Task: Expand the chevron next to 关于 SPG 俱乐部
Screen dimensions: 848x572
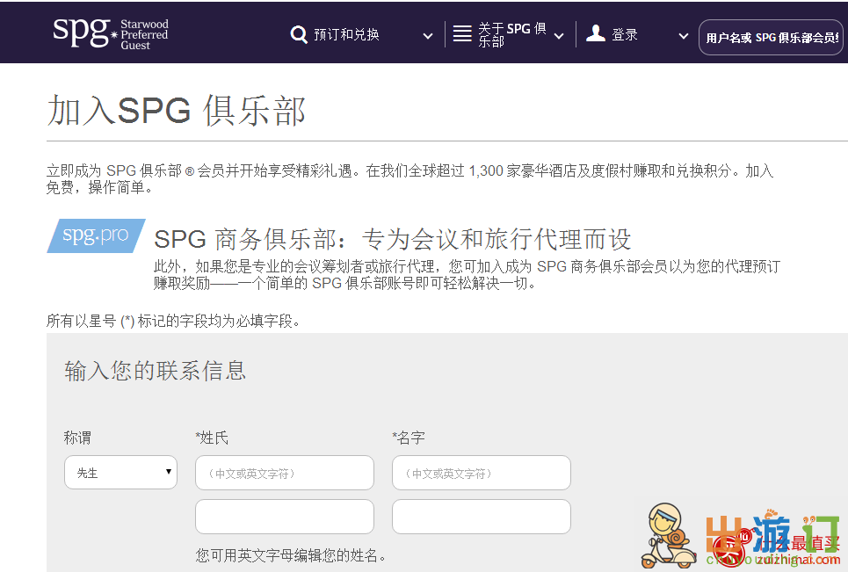Action: pos(559,36)
